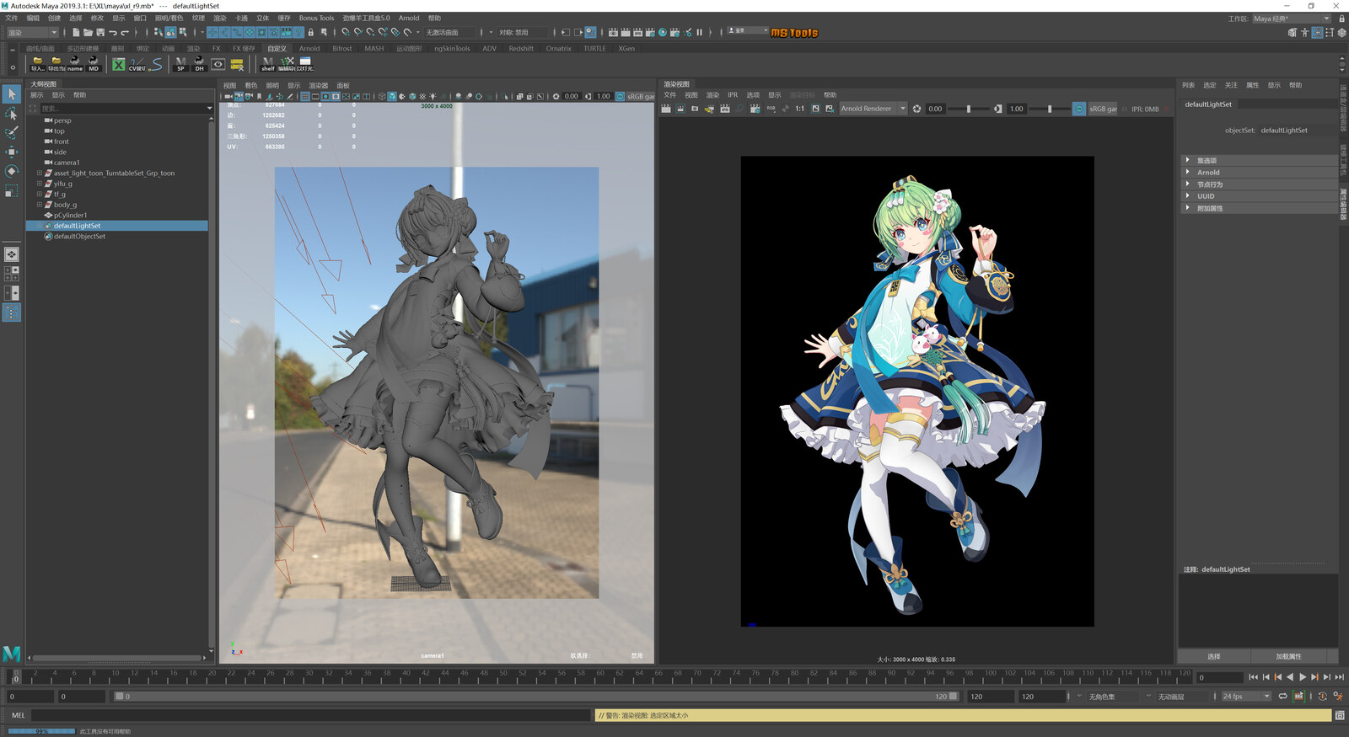Click the 选择 button in Attribute Editor
Image resolution: width=1349 pixels, height=737 pixels.
coord(1213,656)
